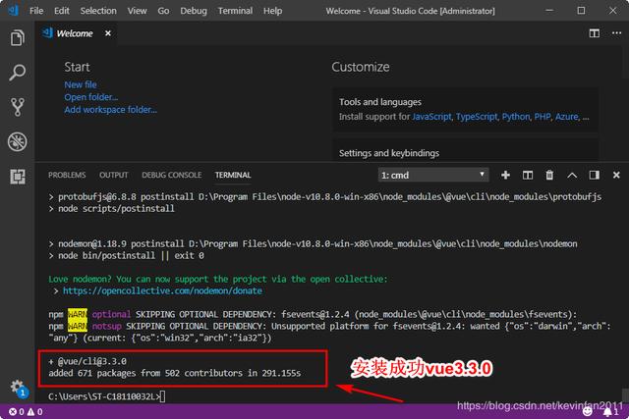Click the feedback smiley in status bar
Viewport: 629px width, 419px height.
click(x=588, y=411)
